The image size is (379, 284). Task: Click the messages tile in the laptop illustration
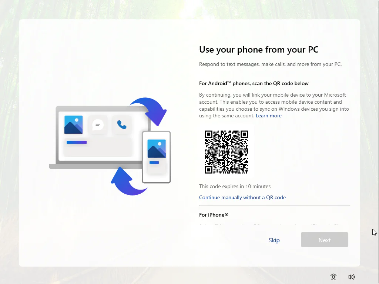[x=98, y=124]
